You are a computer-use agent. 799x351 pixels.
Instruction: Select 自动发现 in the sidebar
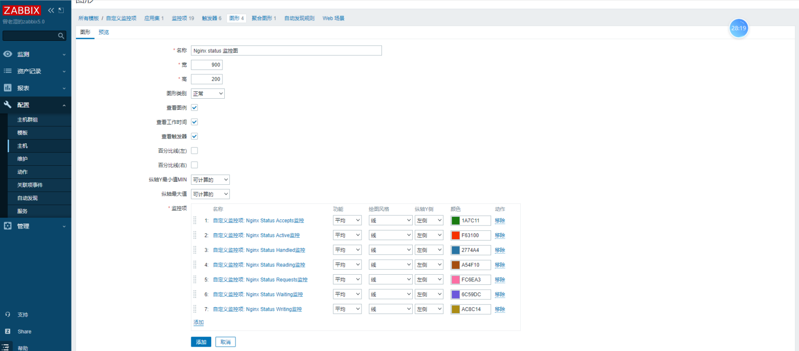(x=27, y=198)
